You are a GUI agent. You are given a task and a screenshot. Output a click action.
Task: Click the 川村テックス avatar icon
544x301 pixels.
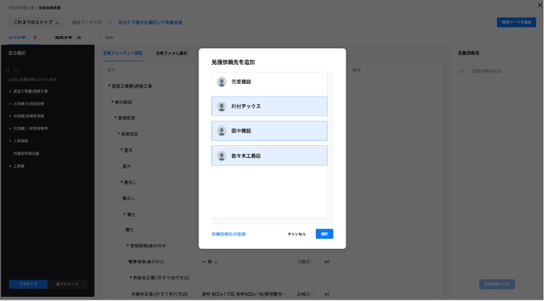(222, 106)
